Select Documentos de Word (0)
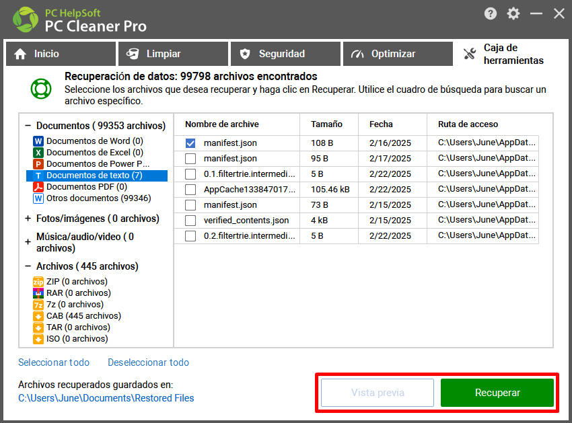The width and height of the screenshot is (572, 423). click(x=94, y=141)
